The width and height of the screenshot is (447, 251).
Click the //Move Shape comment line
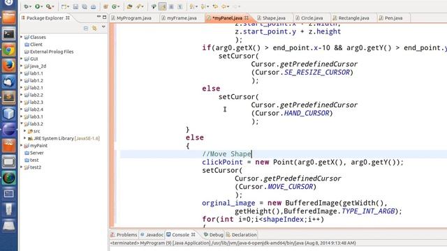[226, 154]
